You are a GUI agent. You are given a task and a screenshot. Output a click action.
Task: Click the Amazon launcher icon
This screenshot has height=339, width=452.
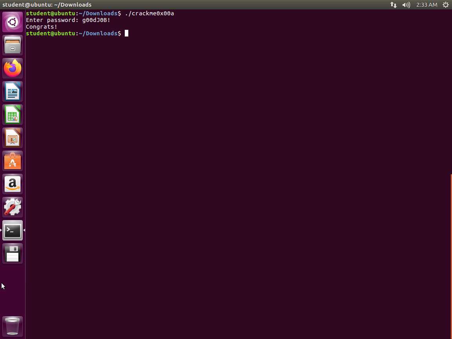click(13, 184)
